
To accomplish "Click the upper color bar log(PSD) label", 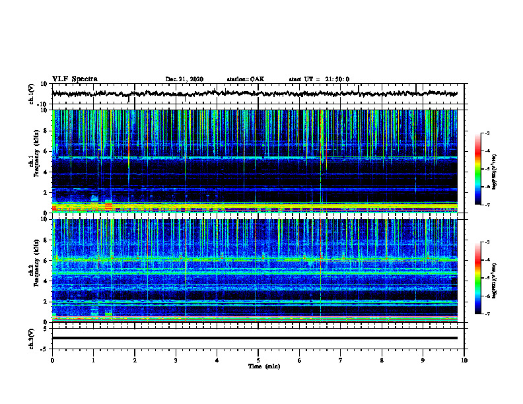I will pyautogui.click(x=495, y=171).
